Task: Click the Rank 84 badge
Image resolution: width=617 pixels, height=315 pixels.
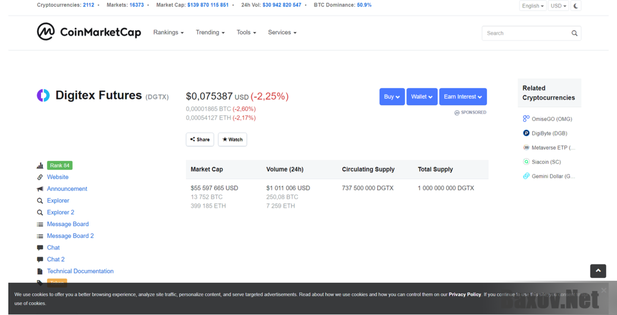Action: pyautogui.click(x=60, y=165)
